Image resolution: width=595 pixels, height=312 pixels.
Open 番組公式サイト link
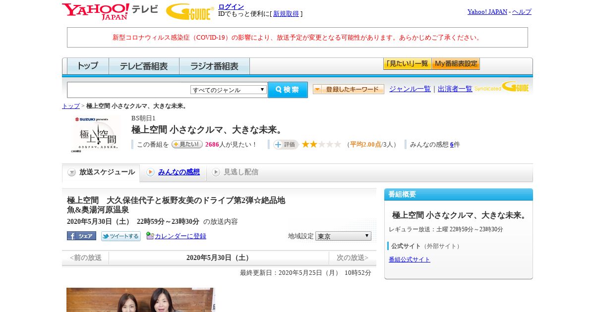[410, 260]
